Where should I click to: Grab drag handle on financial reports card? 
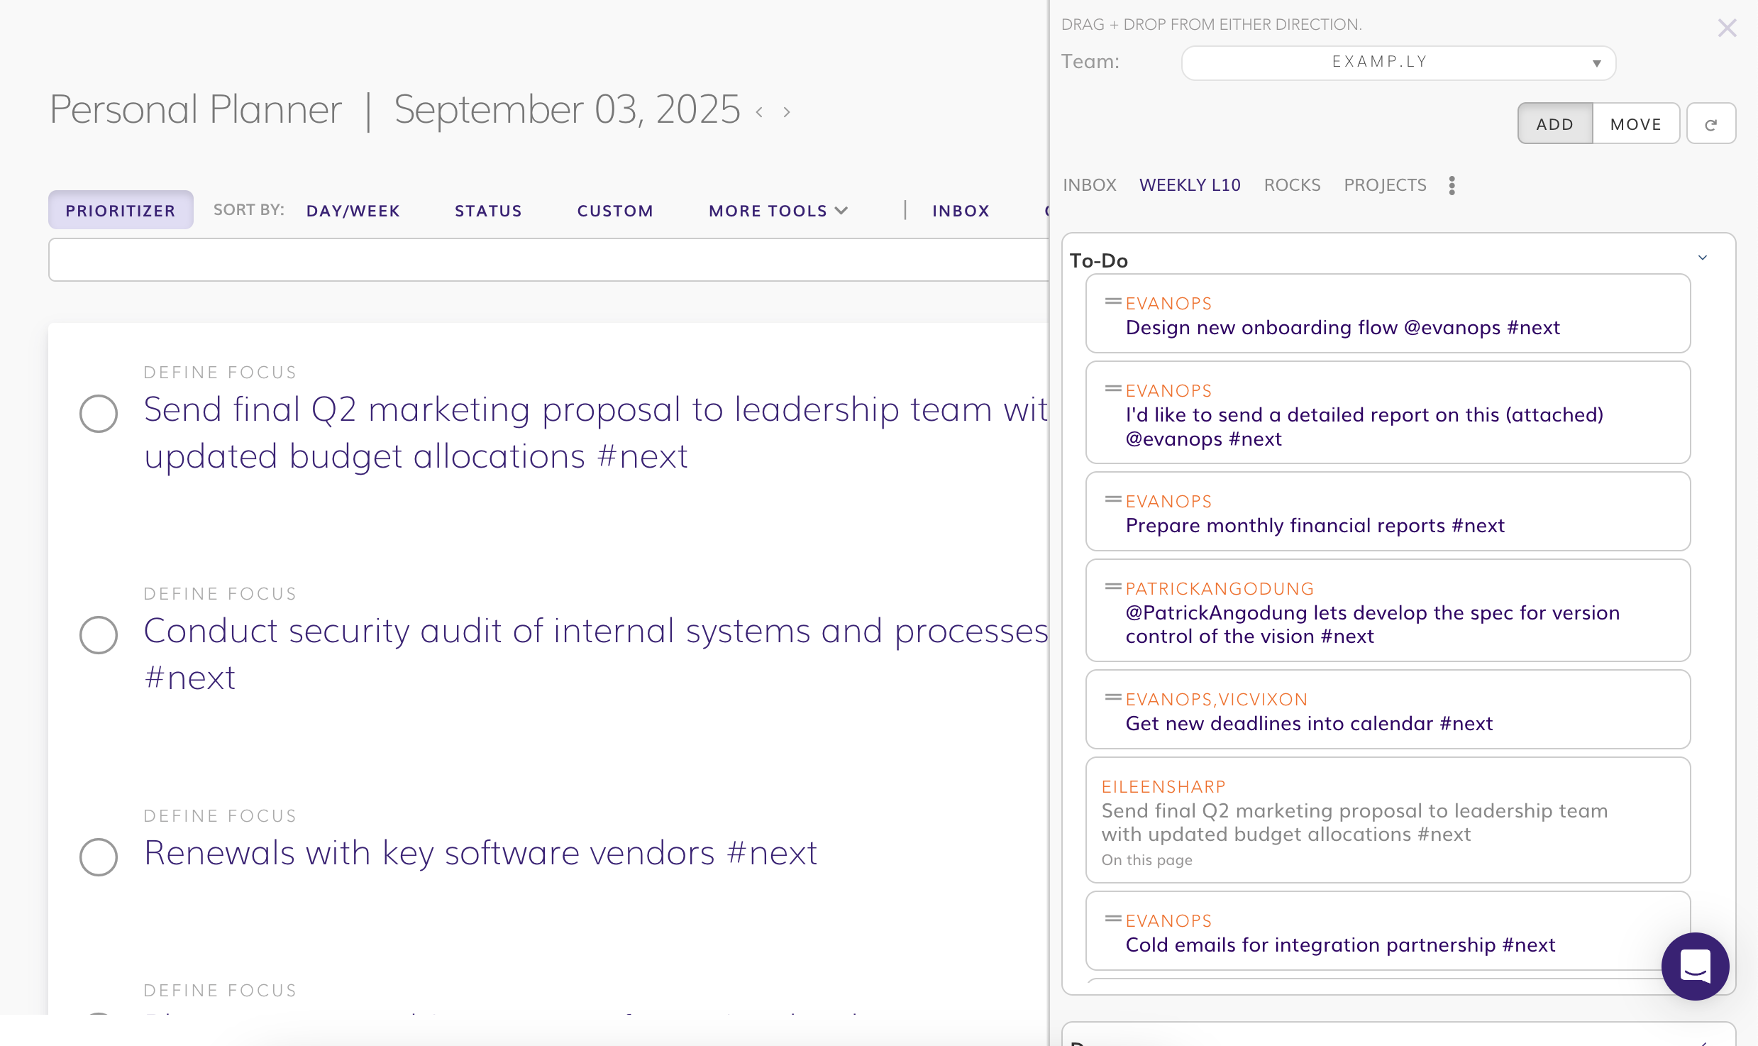(x=1112, y=500)
